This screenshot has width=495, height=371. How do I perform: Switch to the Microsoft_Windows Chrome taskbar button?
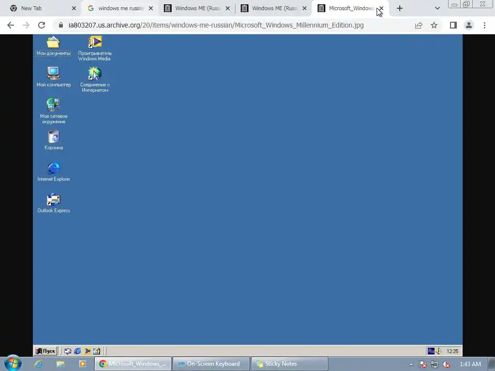[133, 364]
